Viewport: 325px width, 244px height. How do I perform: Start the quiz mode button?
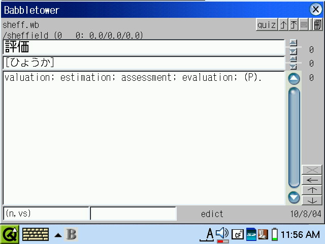267,25
